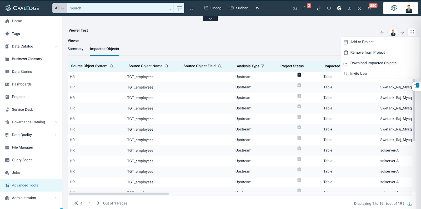Choose Invite User from menu

[x=380, y=74]
